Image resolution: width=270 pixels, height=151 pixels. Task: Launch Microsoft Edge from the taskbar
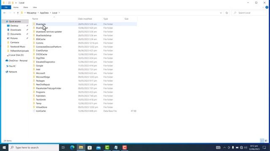click(72, 147)
